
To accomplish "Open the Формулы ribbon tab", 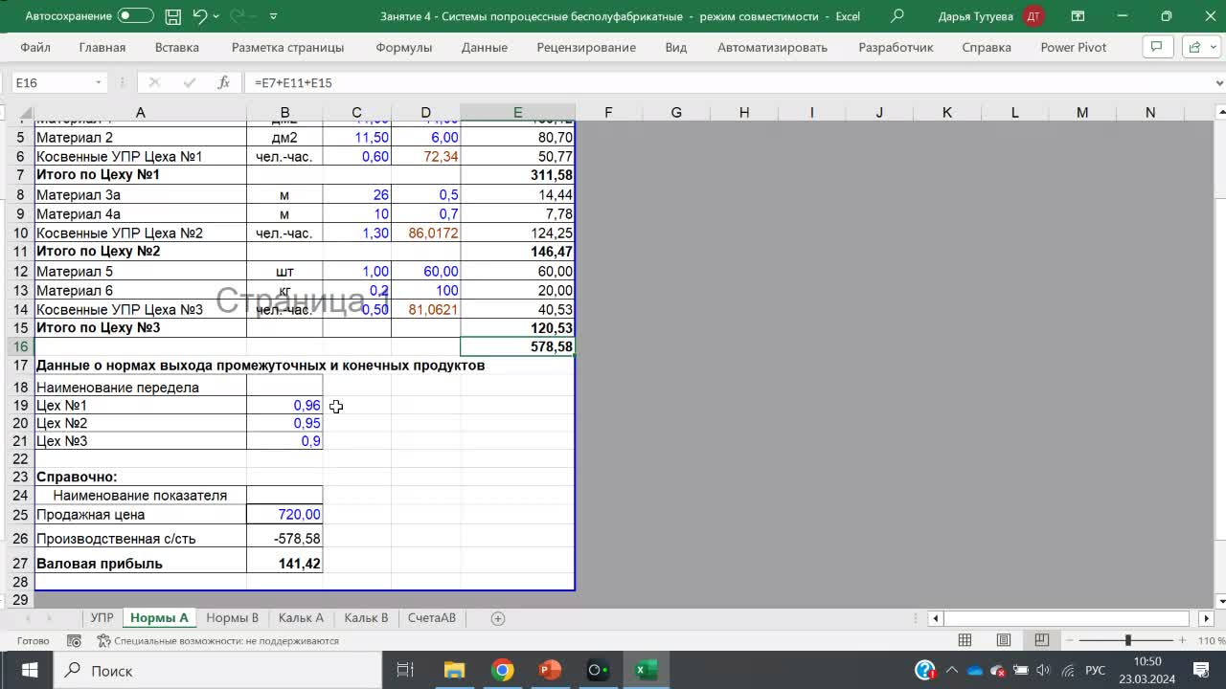I will coord(403,47).
